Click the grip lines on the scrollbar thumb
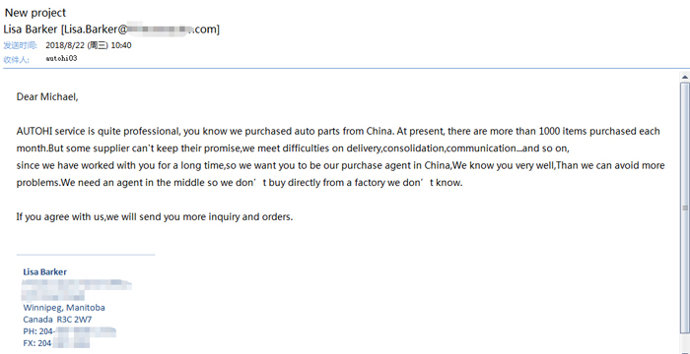Screen dimensions: 690x354 685,208
